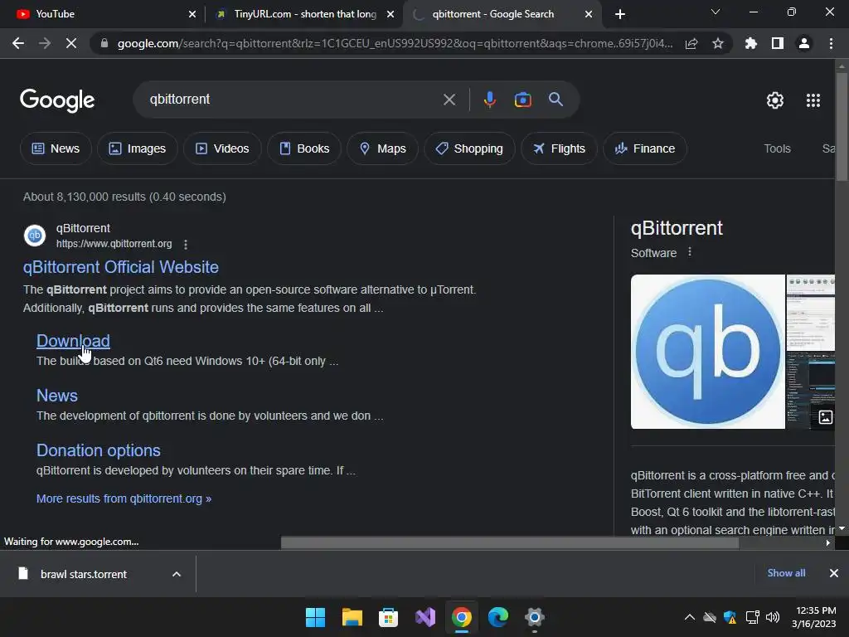Open the News sitelink under qBittorrent
849x637 pixels.
coord(57,396)
